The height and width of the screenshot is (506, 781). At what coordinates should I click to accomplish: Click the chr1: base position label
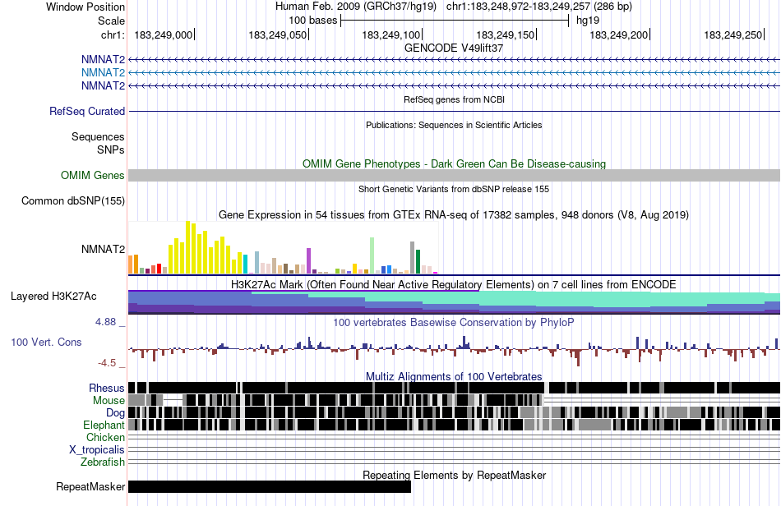point(113,34)
